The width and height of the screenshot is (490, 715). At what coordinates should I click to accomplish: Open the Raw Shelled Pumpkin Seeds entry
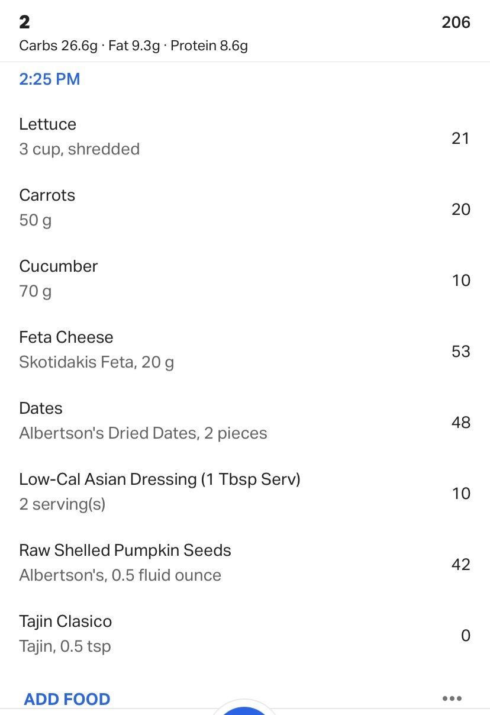(245, 563)
